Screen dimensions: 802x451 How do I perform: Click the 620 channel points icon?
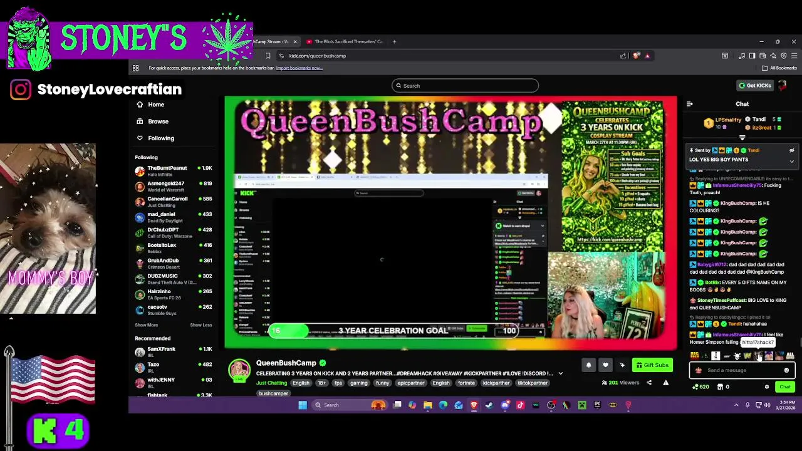pos(700,387)
